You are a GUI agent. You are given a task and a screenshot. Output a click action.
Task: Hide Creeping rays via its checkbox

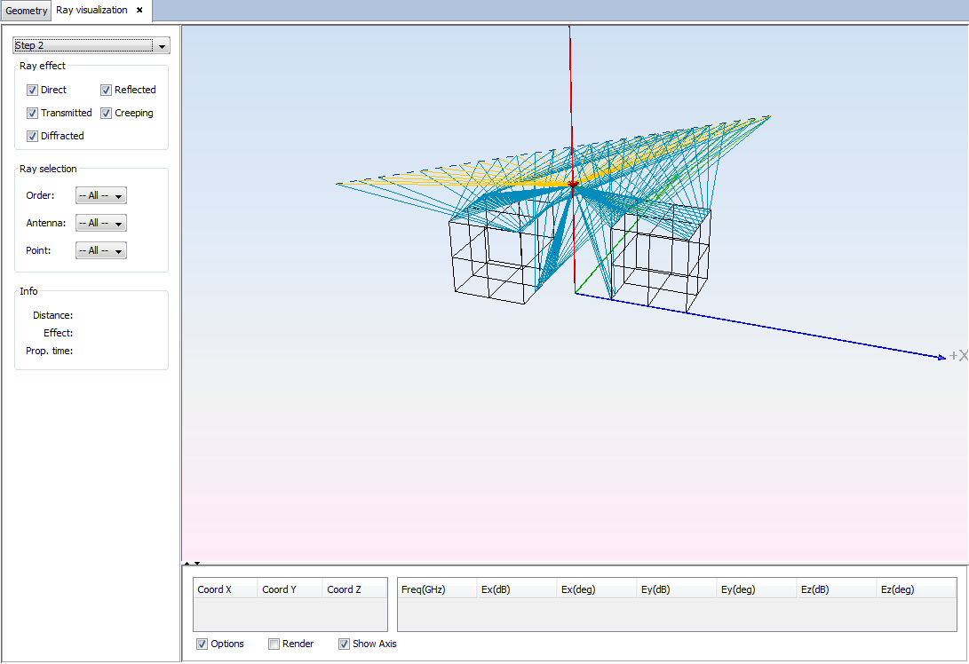pyautogui.click(x=106, y=113)
